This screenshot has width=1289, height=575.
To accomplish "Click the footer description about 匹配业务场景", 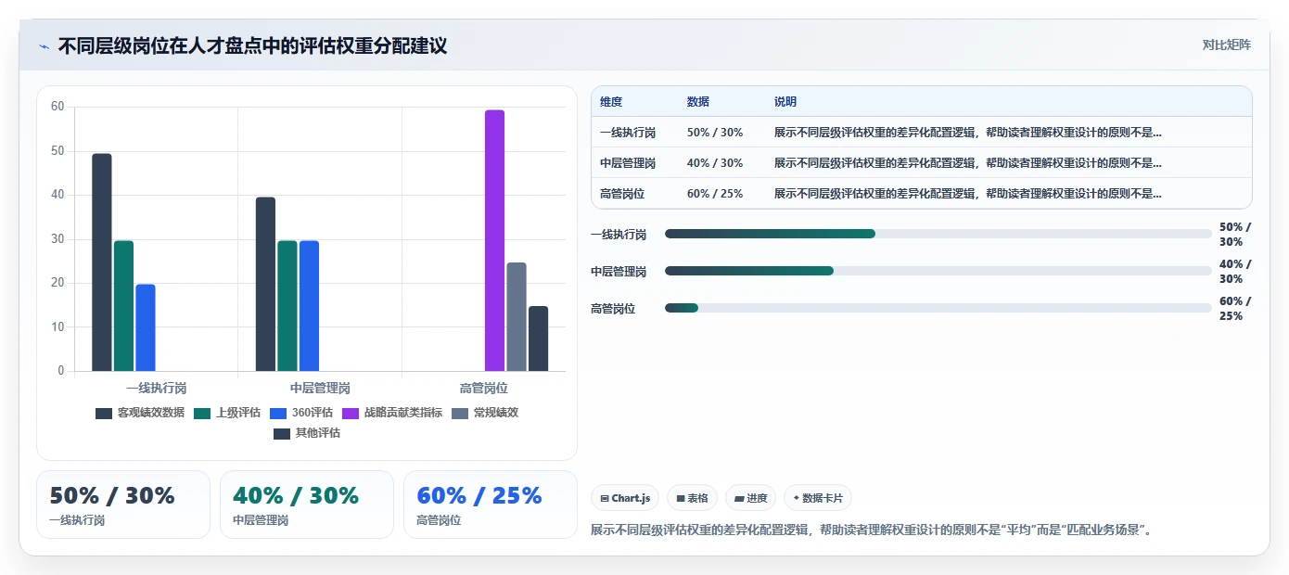I will (x=873, y=530).
